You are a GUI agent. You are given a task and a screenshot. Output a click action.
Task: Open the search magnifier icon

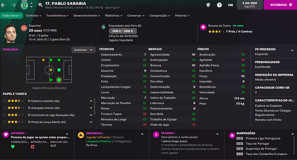(40, 5)
